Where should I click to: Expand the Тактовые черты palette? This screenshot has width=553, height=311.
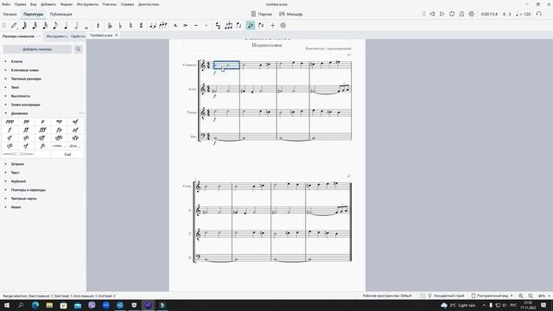click(x=5, y=199)
